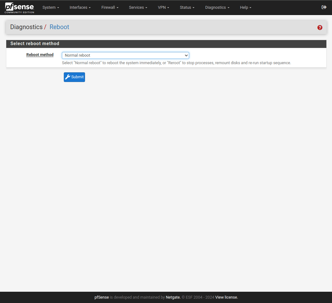
Task: Click the Reboot breadcrumb link
Action: [x=59, y=27]
